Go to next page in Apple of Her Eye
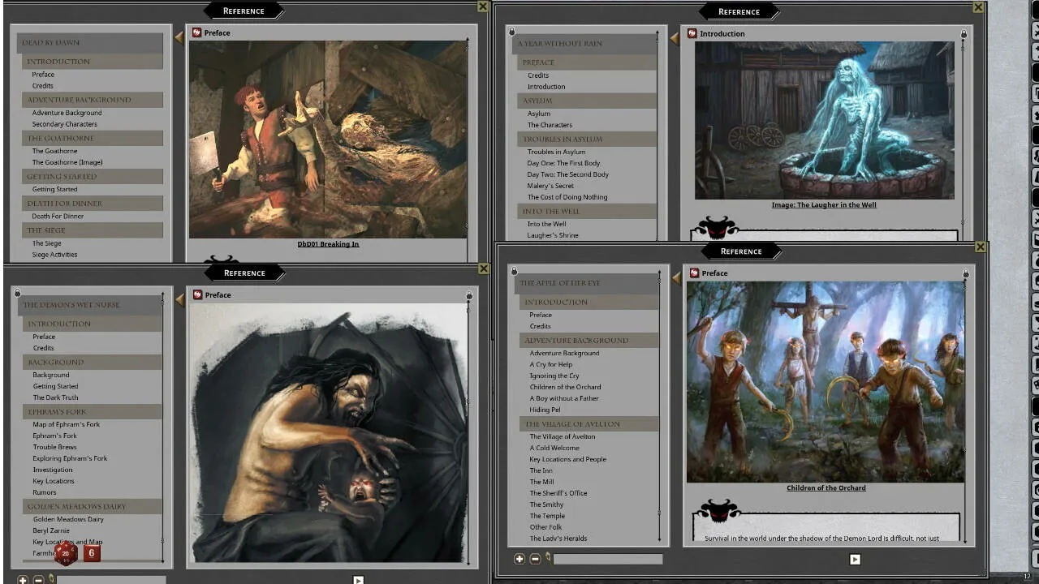Screen dimensions: 1039x584 (x=855, y=559)
